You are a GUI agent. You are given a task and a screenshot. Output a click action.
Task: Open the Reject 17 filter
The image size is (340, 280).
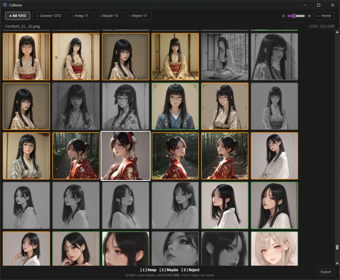[138, 16]
